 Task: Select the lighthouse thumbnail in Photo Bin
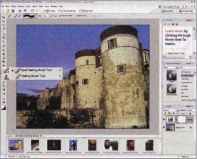pos(73,145)
